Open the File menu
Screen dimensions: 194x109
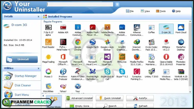tap(130, 11)
